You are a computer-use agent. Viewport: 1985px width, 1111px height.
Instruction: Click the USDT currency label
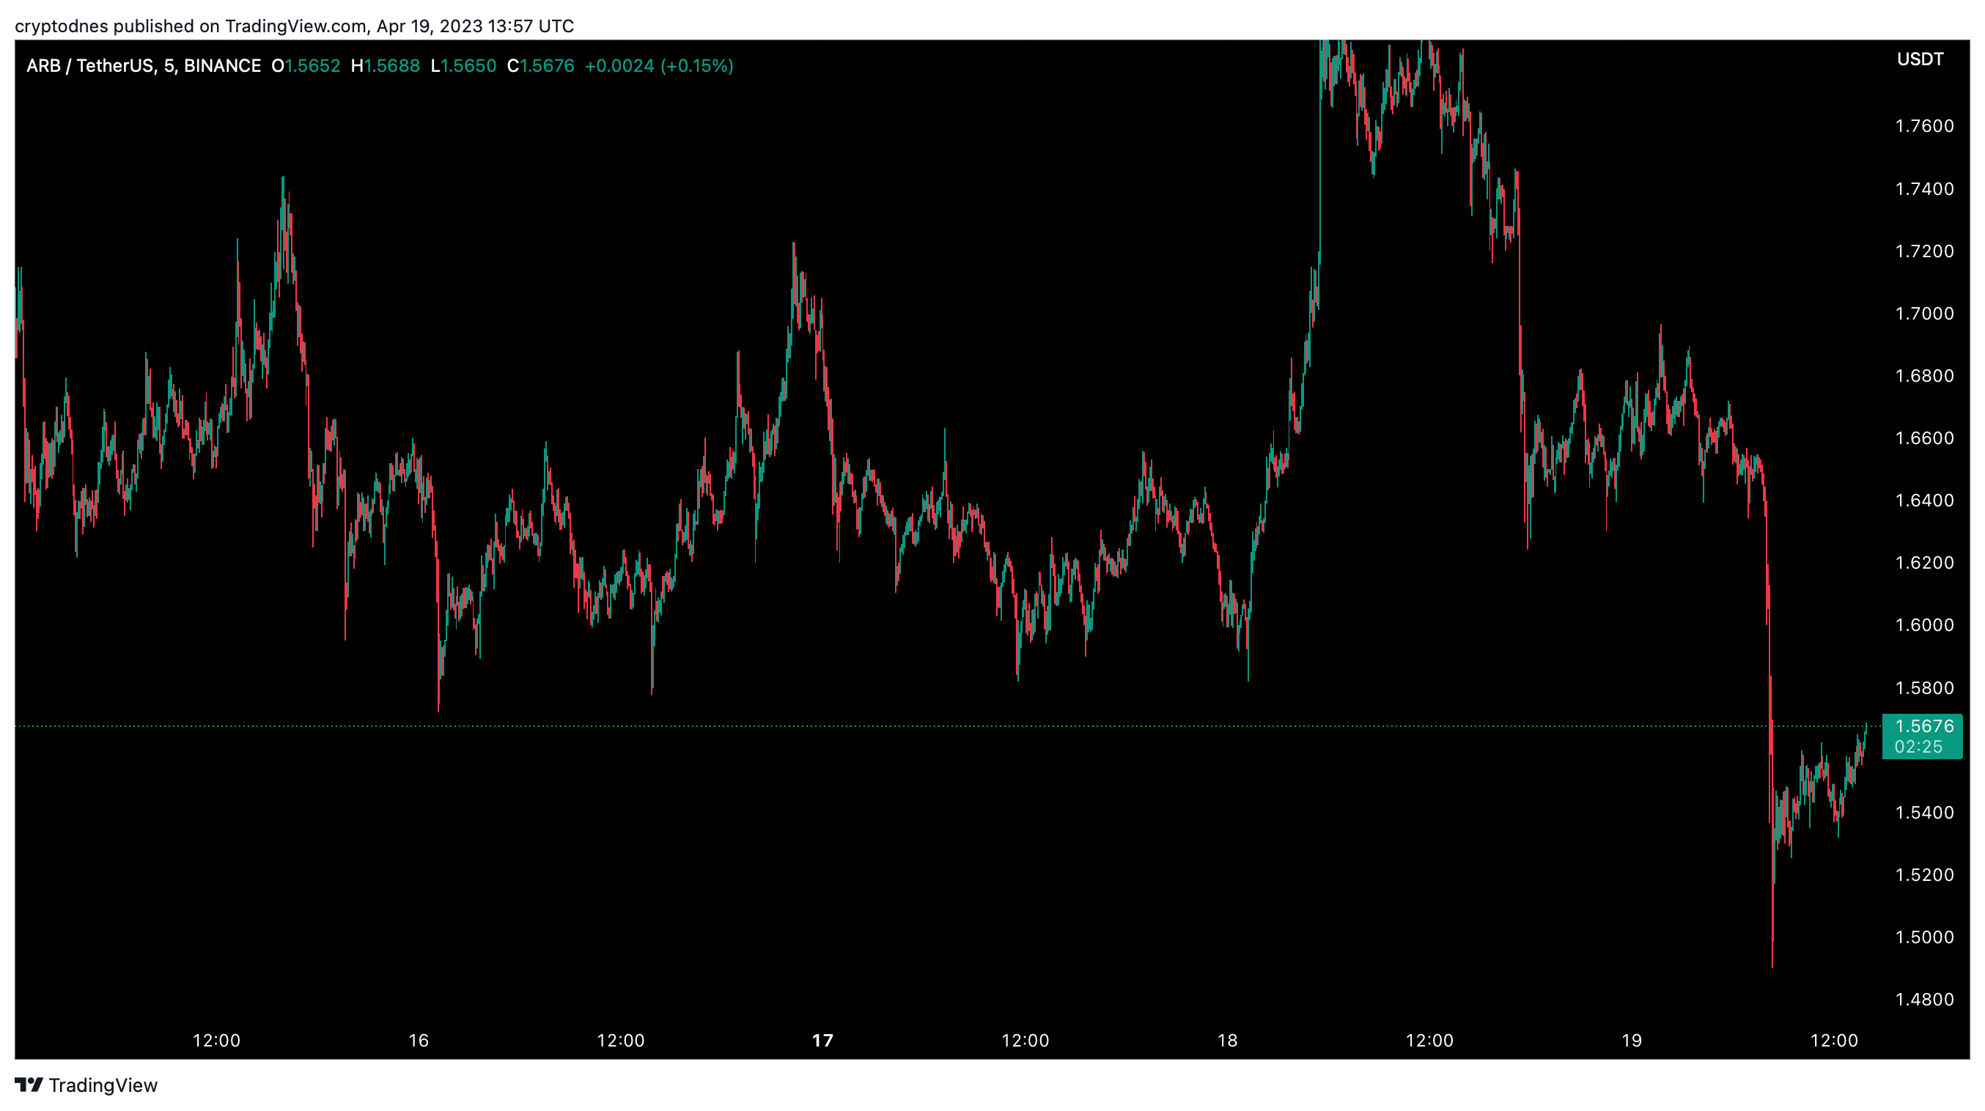tap(1920, 59)
